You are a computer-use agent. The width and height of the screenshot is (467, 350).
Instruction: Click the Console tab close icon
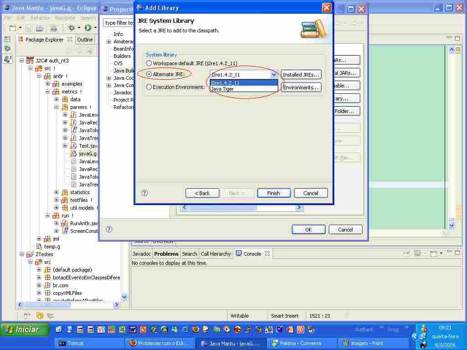[267, 254]
